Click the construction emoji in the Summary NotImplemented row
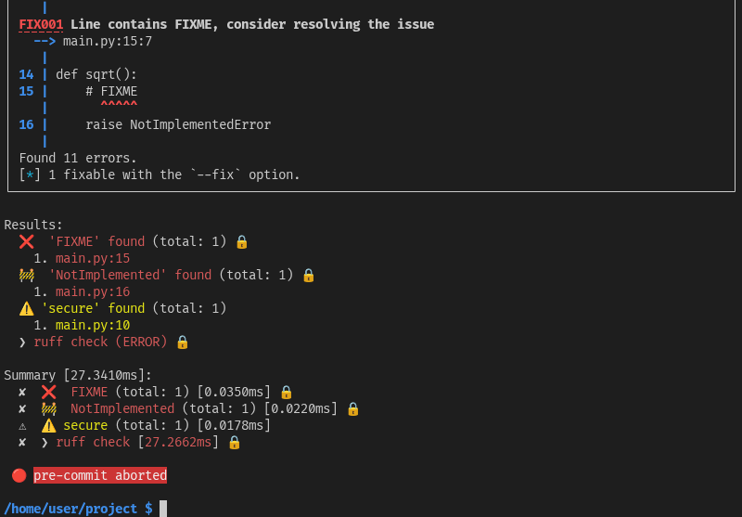 [49, 408]
